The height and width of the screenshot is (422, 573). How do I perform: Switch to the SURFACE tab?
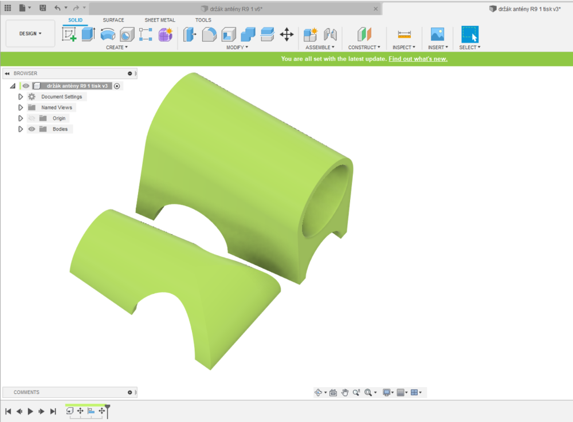(113, 20)
